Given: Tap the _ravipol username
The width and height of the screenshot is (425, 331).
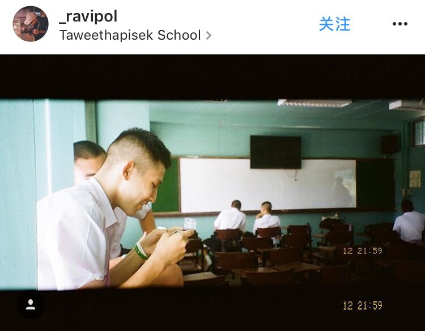Looking at the screenshot, I should pyautogui.click(x=88, y=16).
